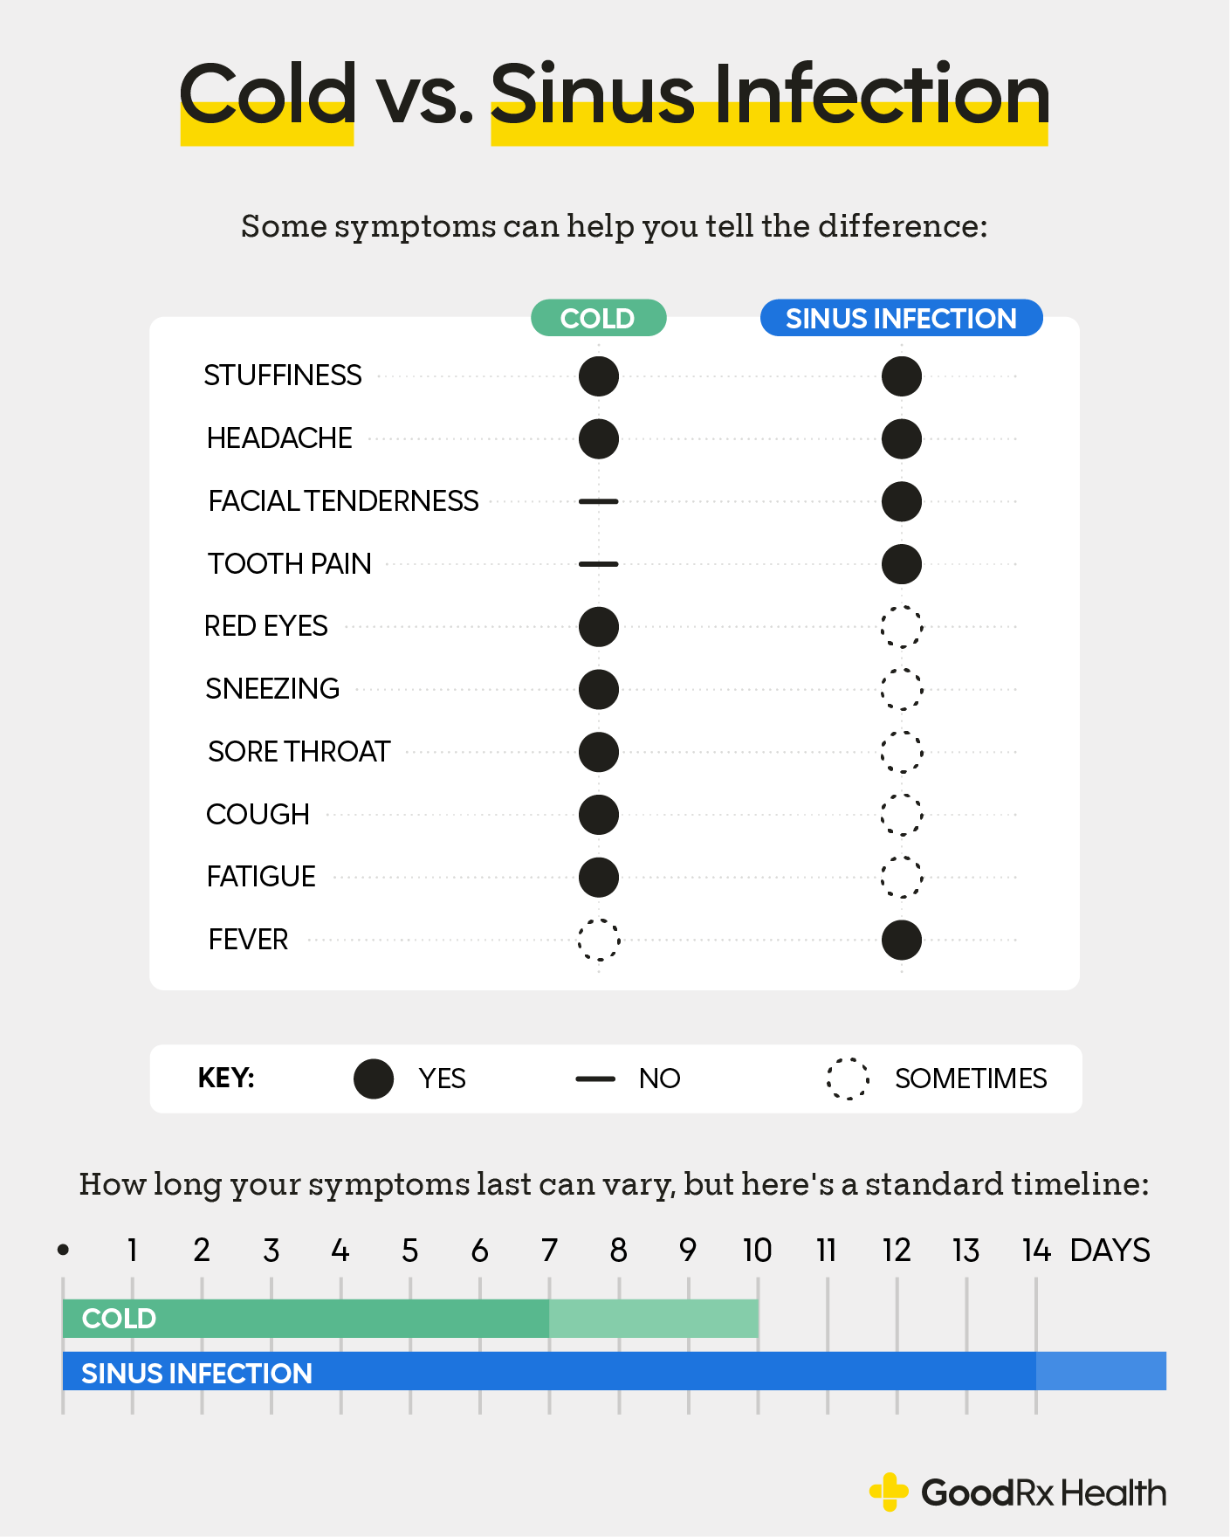
Task: Click the green COLD timeline bar
Action: 410,1318
